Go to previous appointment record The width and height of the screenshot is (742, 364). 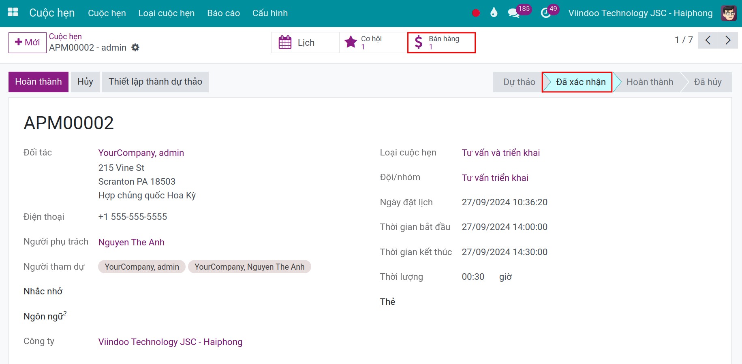click(x=708, y=40)
